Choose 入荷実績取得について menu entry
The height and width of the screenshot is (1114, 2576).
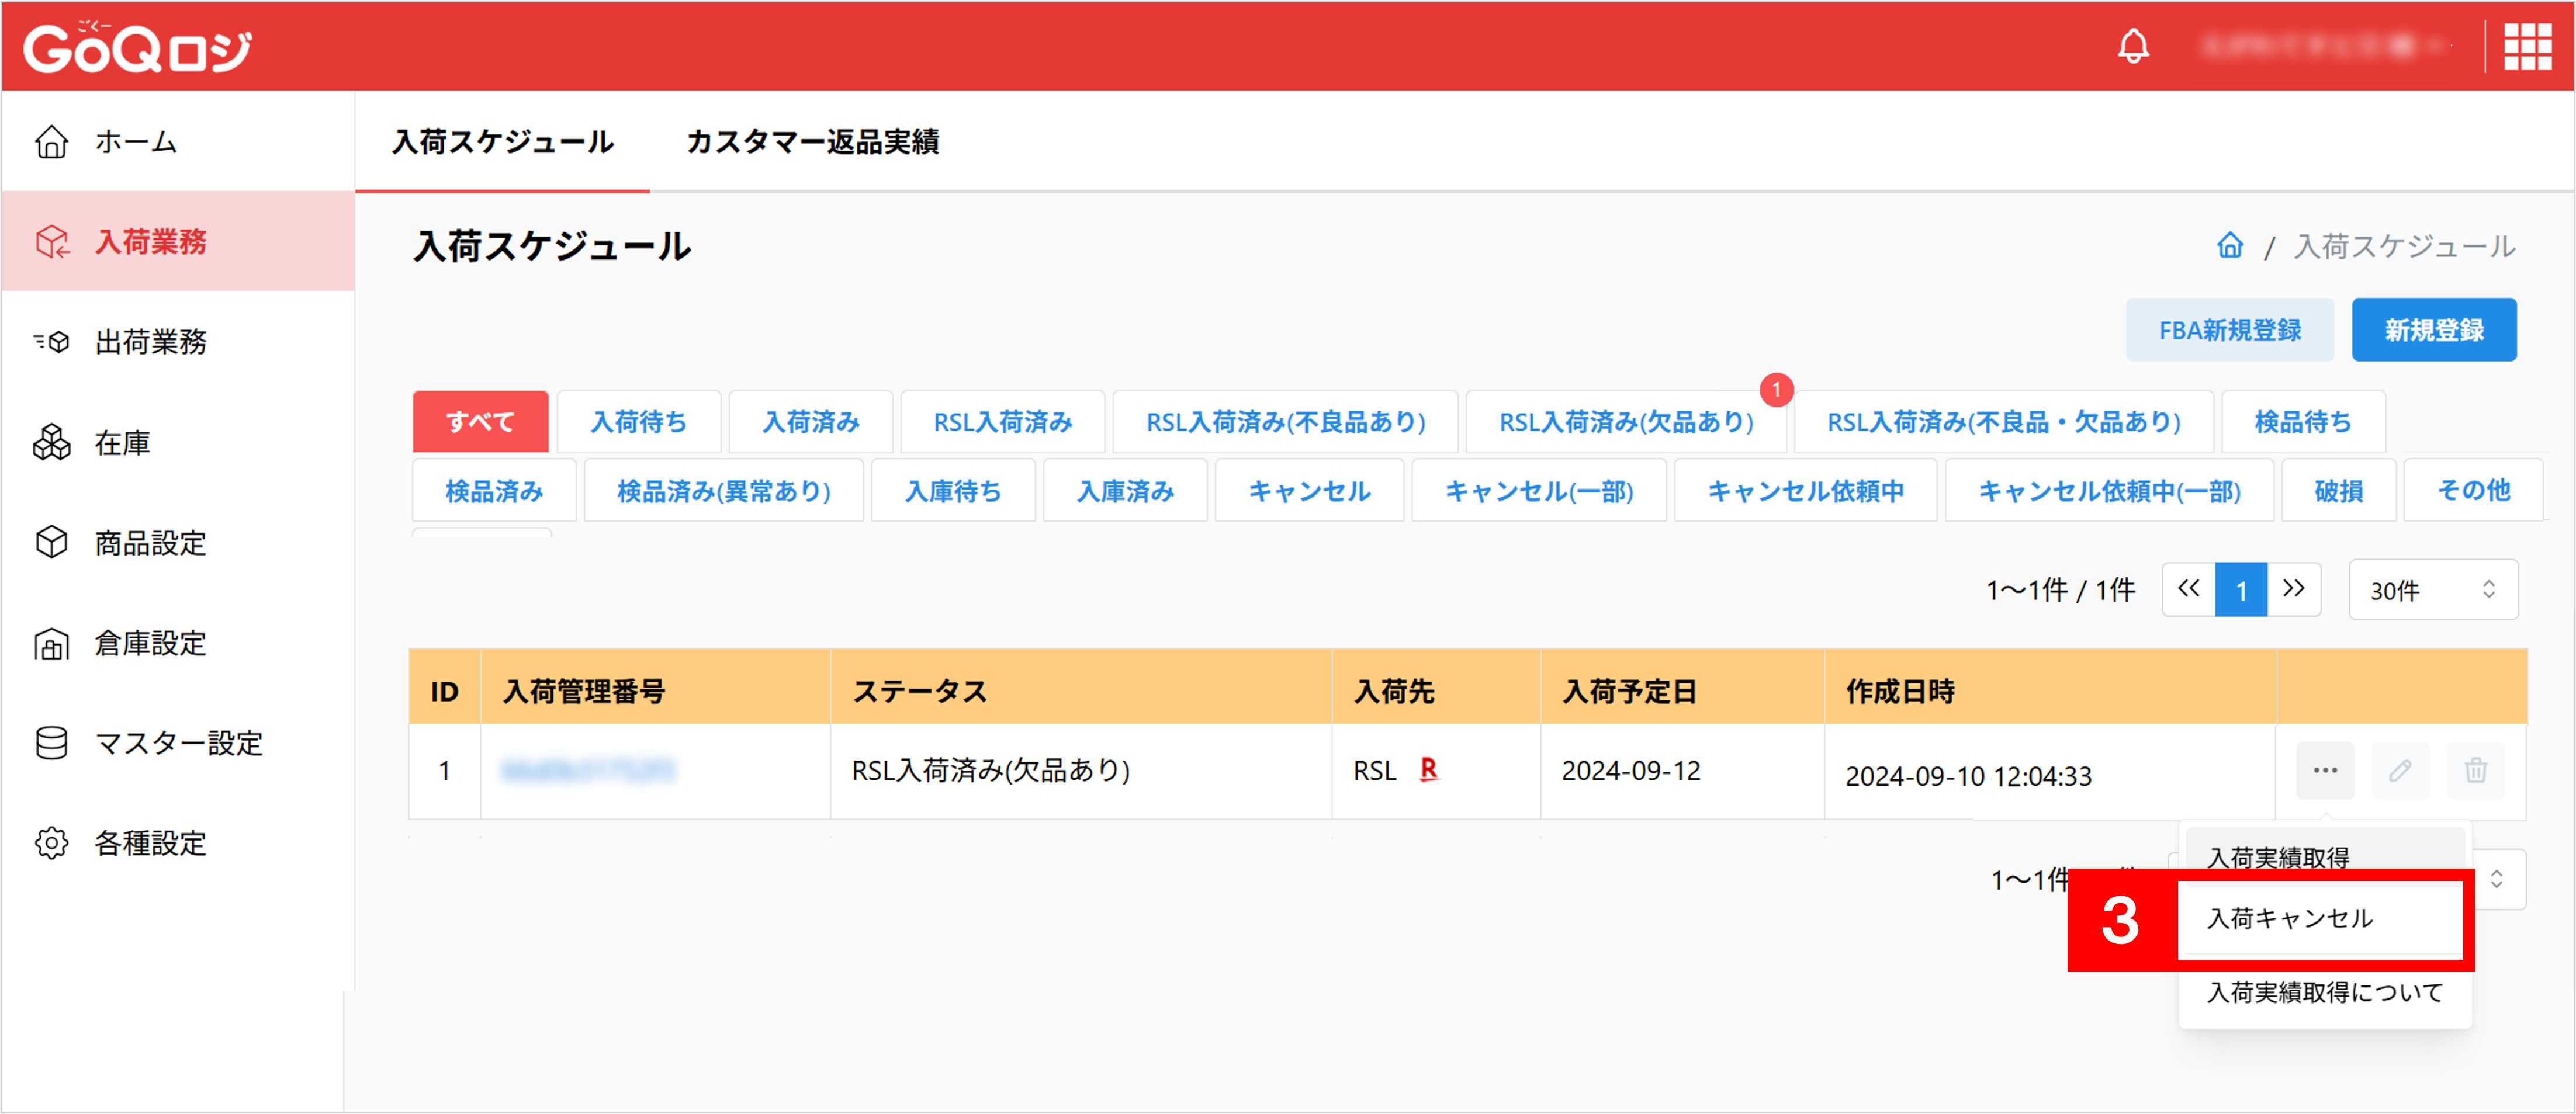pyautogui.click(x=2324, y=992)
